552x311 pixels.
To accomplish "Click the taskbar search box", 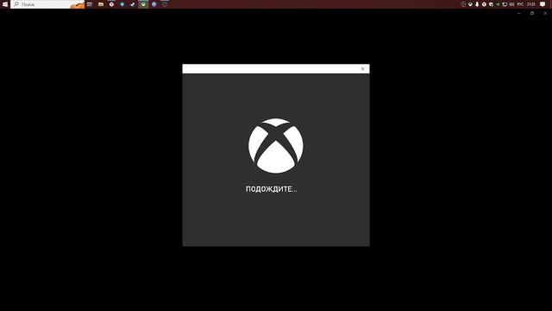I will click(x=47, y=4).
